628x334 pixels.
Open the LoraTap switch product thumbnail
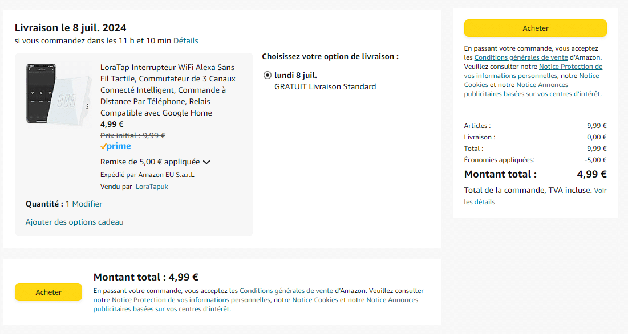click(58, 94)
